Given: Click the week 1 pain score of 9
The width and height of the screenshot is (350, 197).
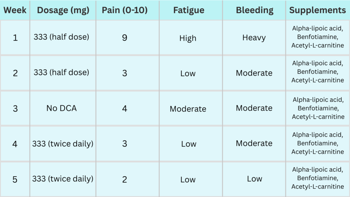Looking at the screenshot, I should [x=125, y=38].
